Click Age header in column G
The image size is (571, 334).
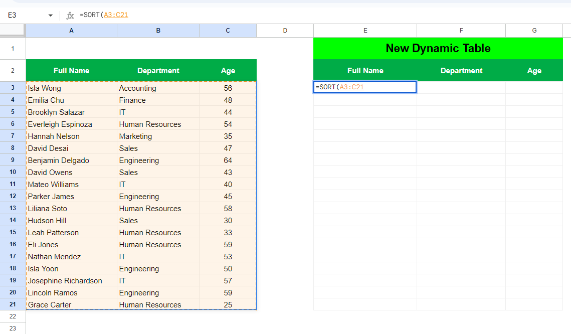tap(534, 71)
